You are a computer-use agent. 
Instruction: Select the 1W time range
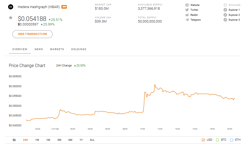tap(37, 140)
